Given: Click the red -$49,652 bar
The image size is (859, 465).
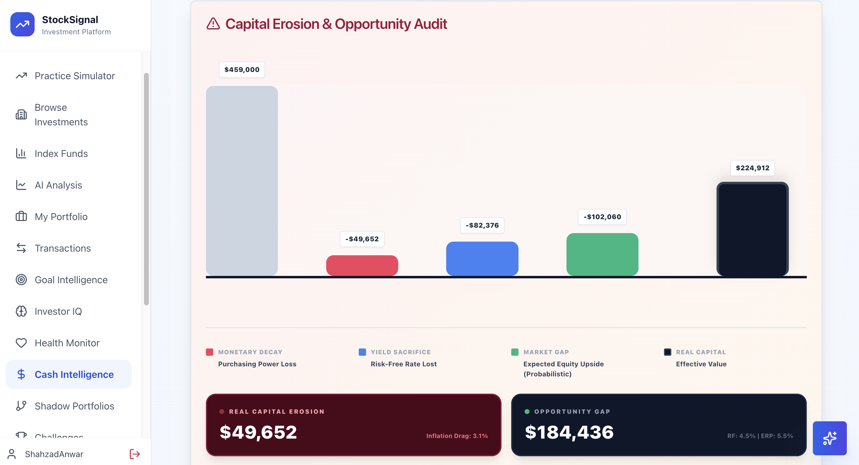Looking at the screenshot, I should (x=362, y=266).
